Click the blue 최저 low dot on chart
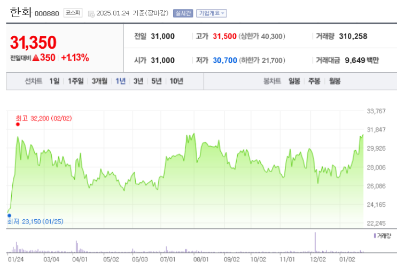Screen dimensions: 397x270 point(10,215)
